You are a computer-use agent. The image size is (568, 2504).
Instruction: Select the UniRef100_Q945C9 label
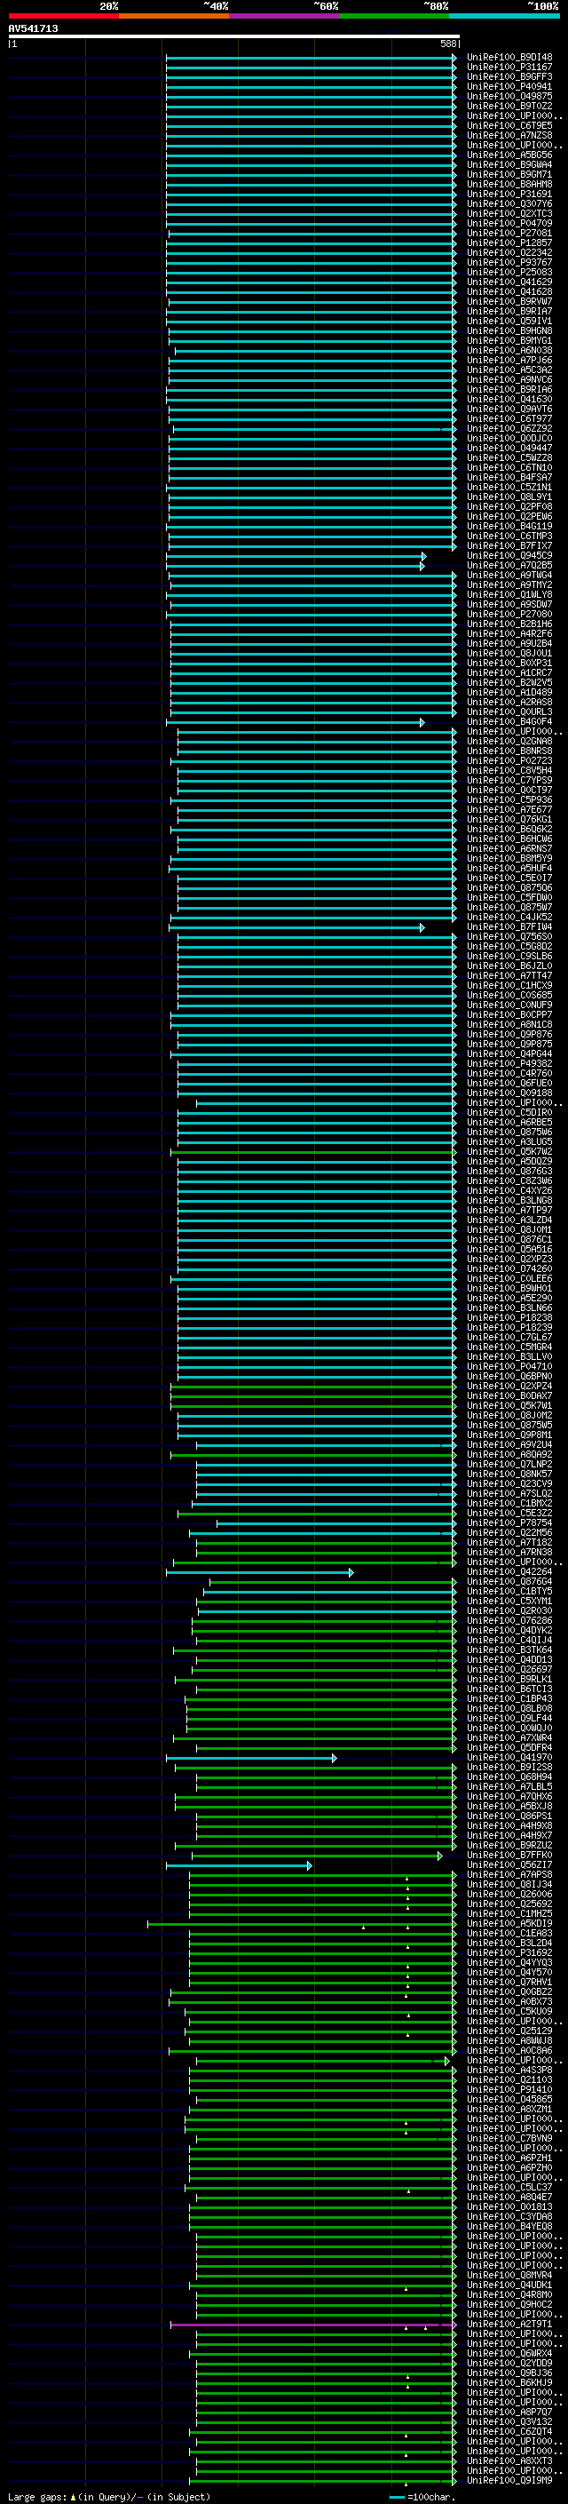(509, 556)
